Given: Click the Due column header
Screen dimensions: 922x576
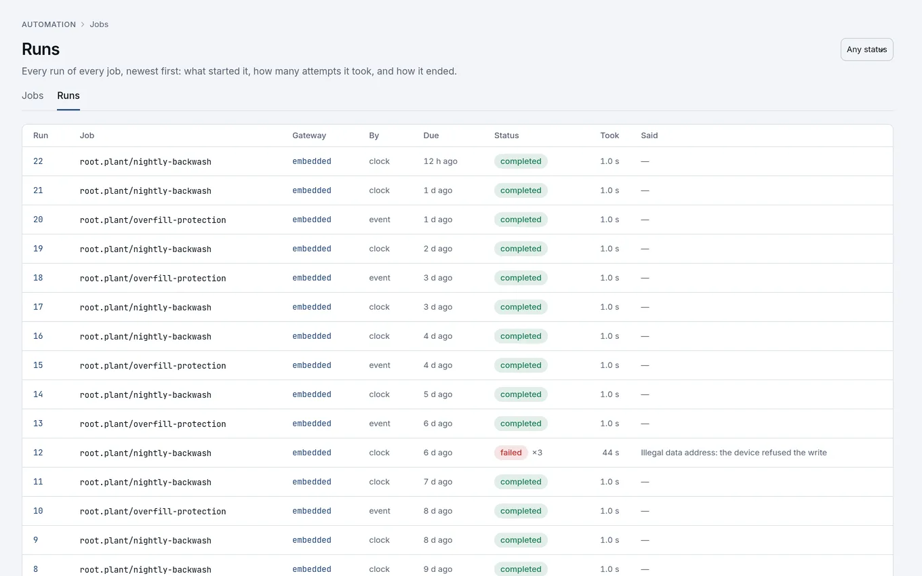Looking at the screenshot, I should click(431, 136).
